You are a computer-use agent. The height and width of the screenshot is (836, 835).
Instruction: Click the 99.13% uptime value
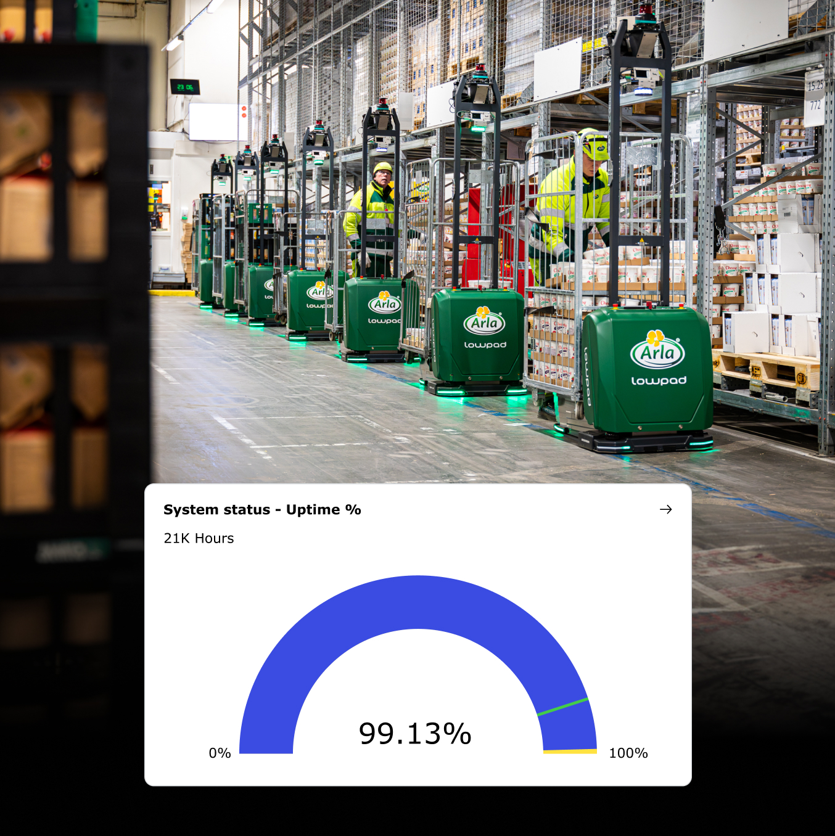pos(415,734)
